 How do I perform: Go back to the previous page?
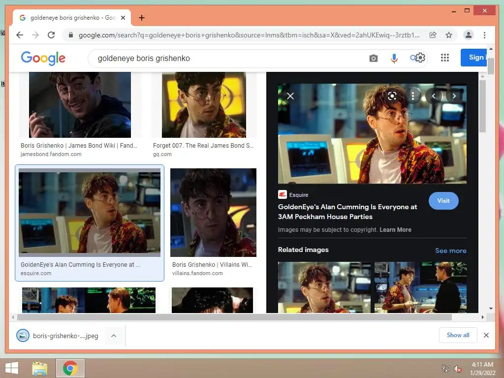(x=20, y=35)
